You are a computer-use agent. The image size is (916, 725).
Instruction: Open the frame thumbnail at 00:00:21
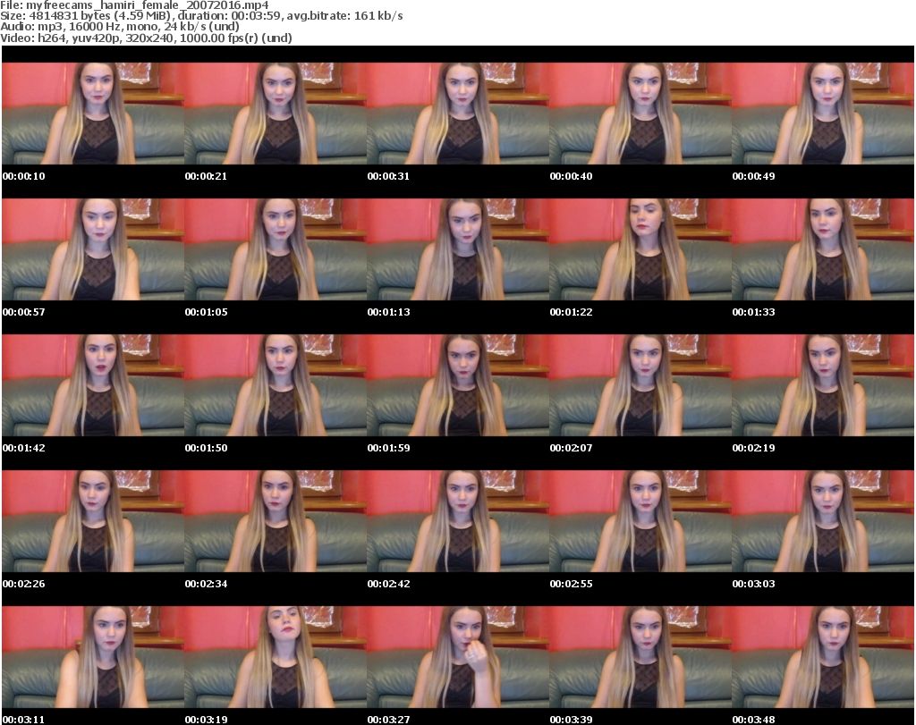click(x=276, y=114)
